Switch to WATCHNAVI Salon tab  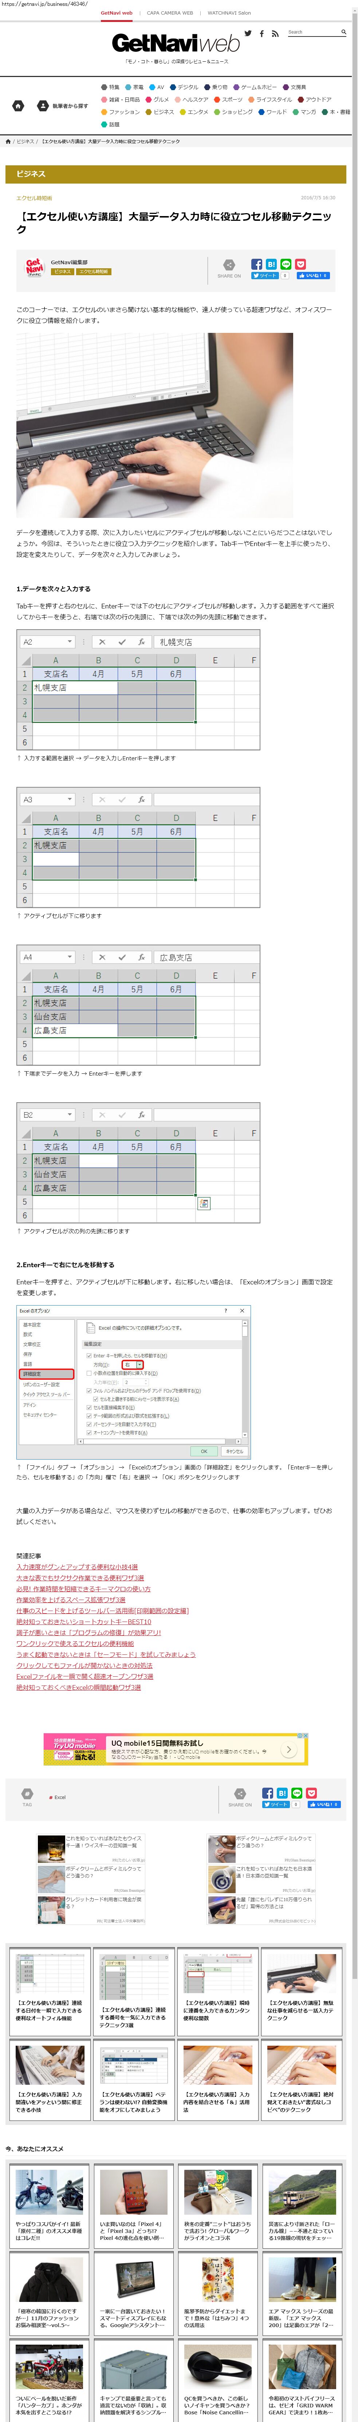tap(229, 13)
